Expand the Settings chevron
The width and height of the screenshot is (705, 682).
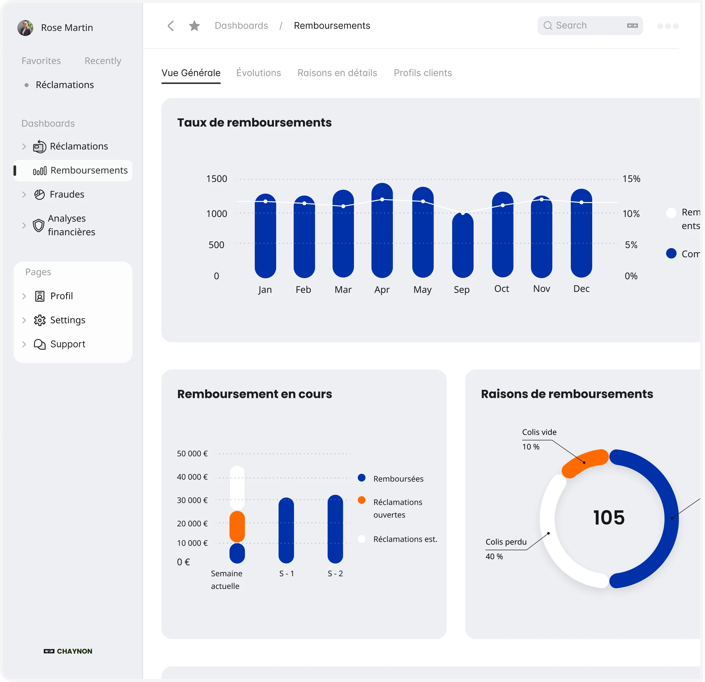tap(24, 320)
